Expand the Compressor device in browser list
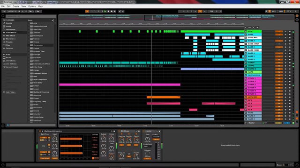This screenshot has width=300, height=168. tap(29, 45)
